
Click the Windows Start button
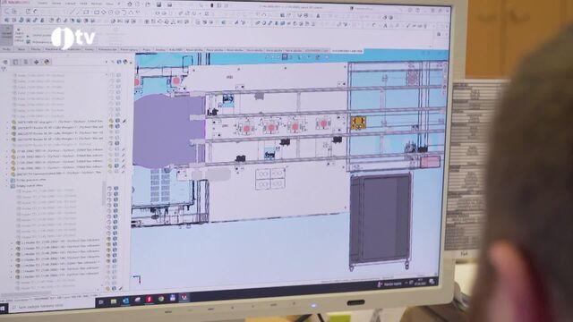[2, 309]
